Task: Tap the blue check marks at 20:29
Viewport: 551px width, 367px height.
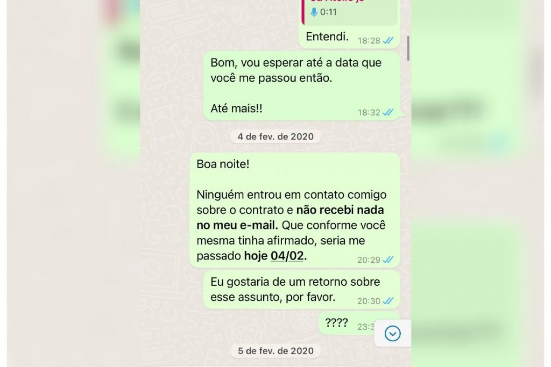Action: coord(388,260)
